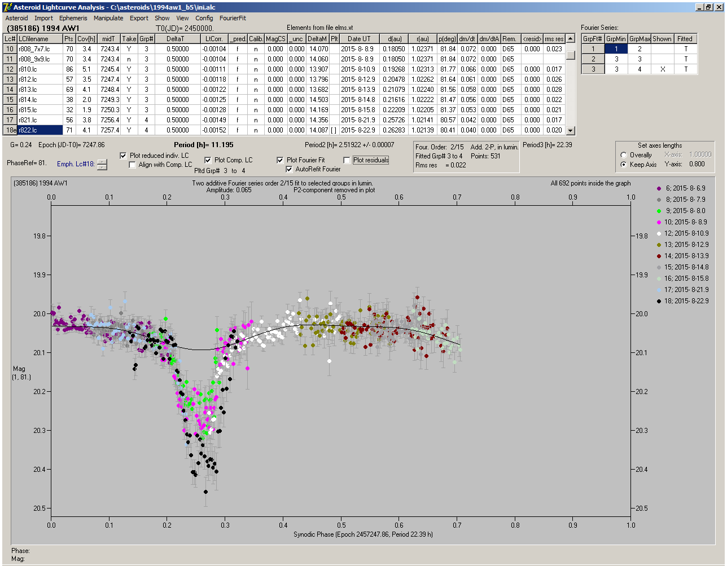
Task: Click the Period [h]= 11.195 label
Action: (203, 145)
